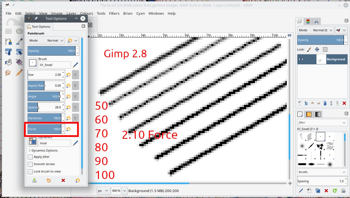The image size is (350, 198).
Task: Select the Perspective transform tool
Action: click(x=8, y=52)
